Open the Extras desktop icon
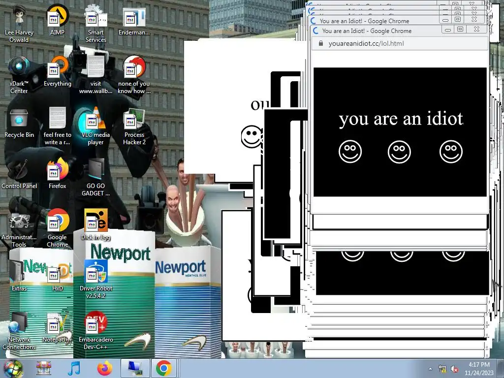The width and height of the screenshot is (504, 378). [19, 277]
